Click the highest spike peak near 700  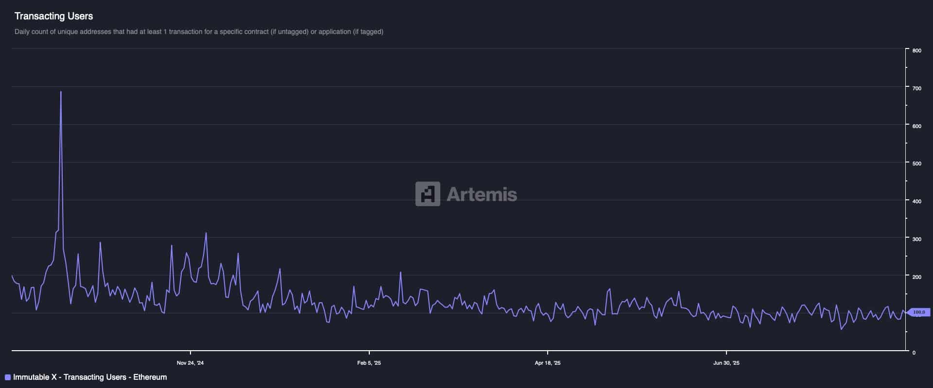[61, 92]
